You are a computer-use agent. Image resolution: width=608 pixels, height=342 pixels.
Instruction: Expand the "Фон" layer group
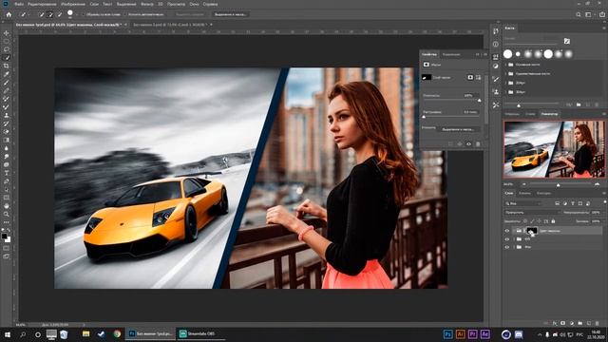point(514,247)
